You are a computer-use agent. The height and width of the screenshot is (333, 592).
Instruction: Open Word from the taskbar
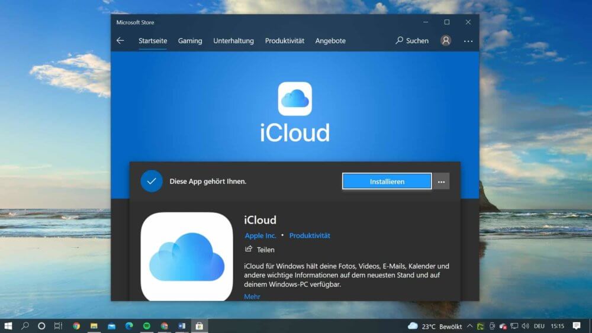tap(182, 326)
